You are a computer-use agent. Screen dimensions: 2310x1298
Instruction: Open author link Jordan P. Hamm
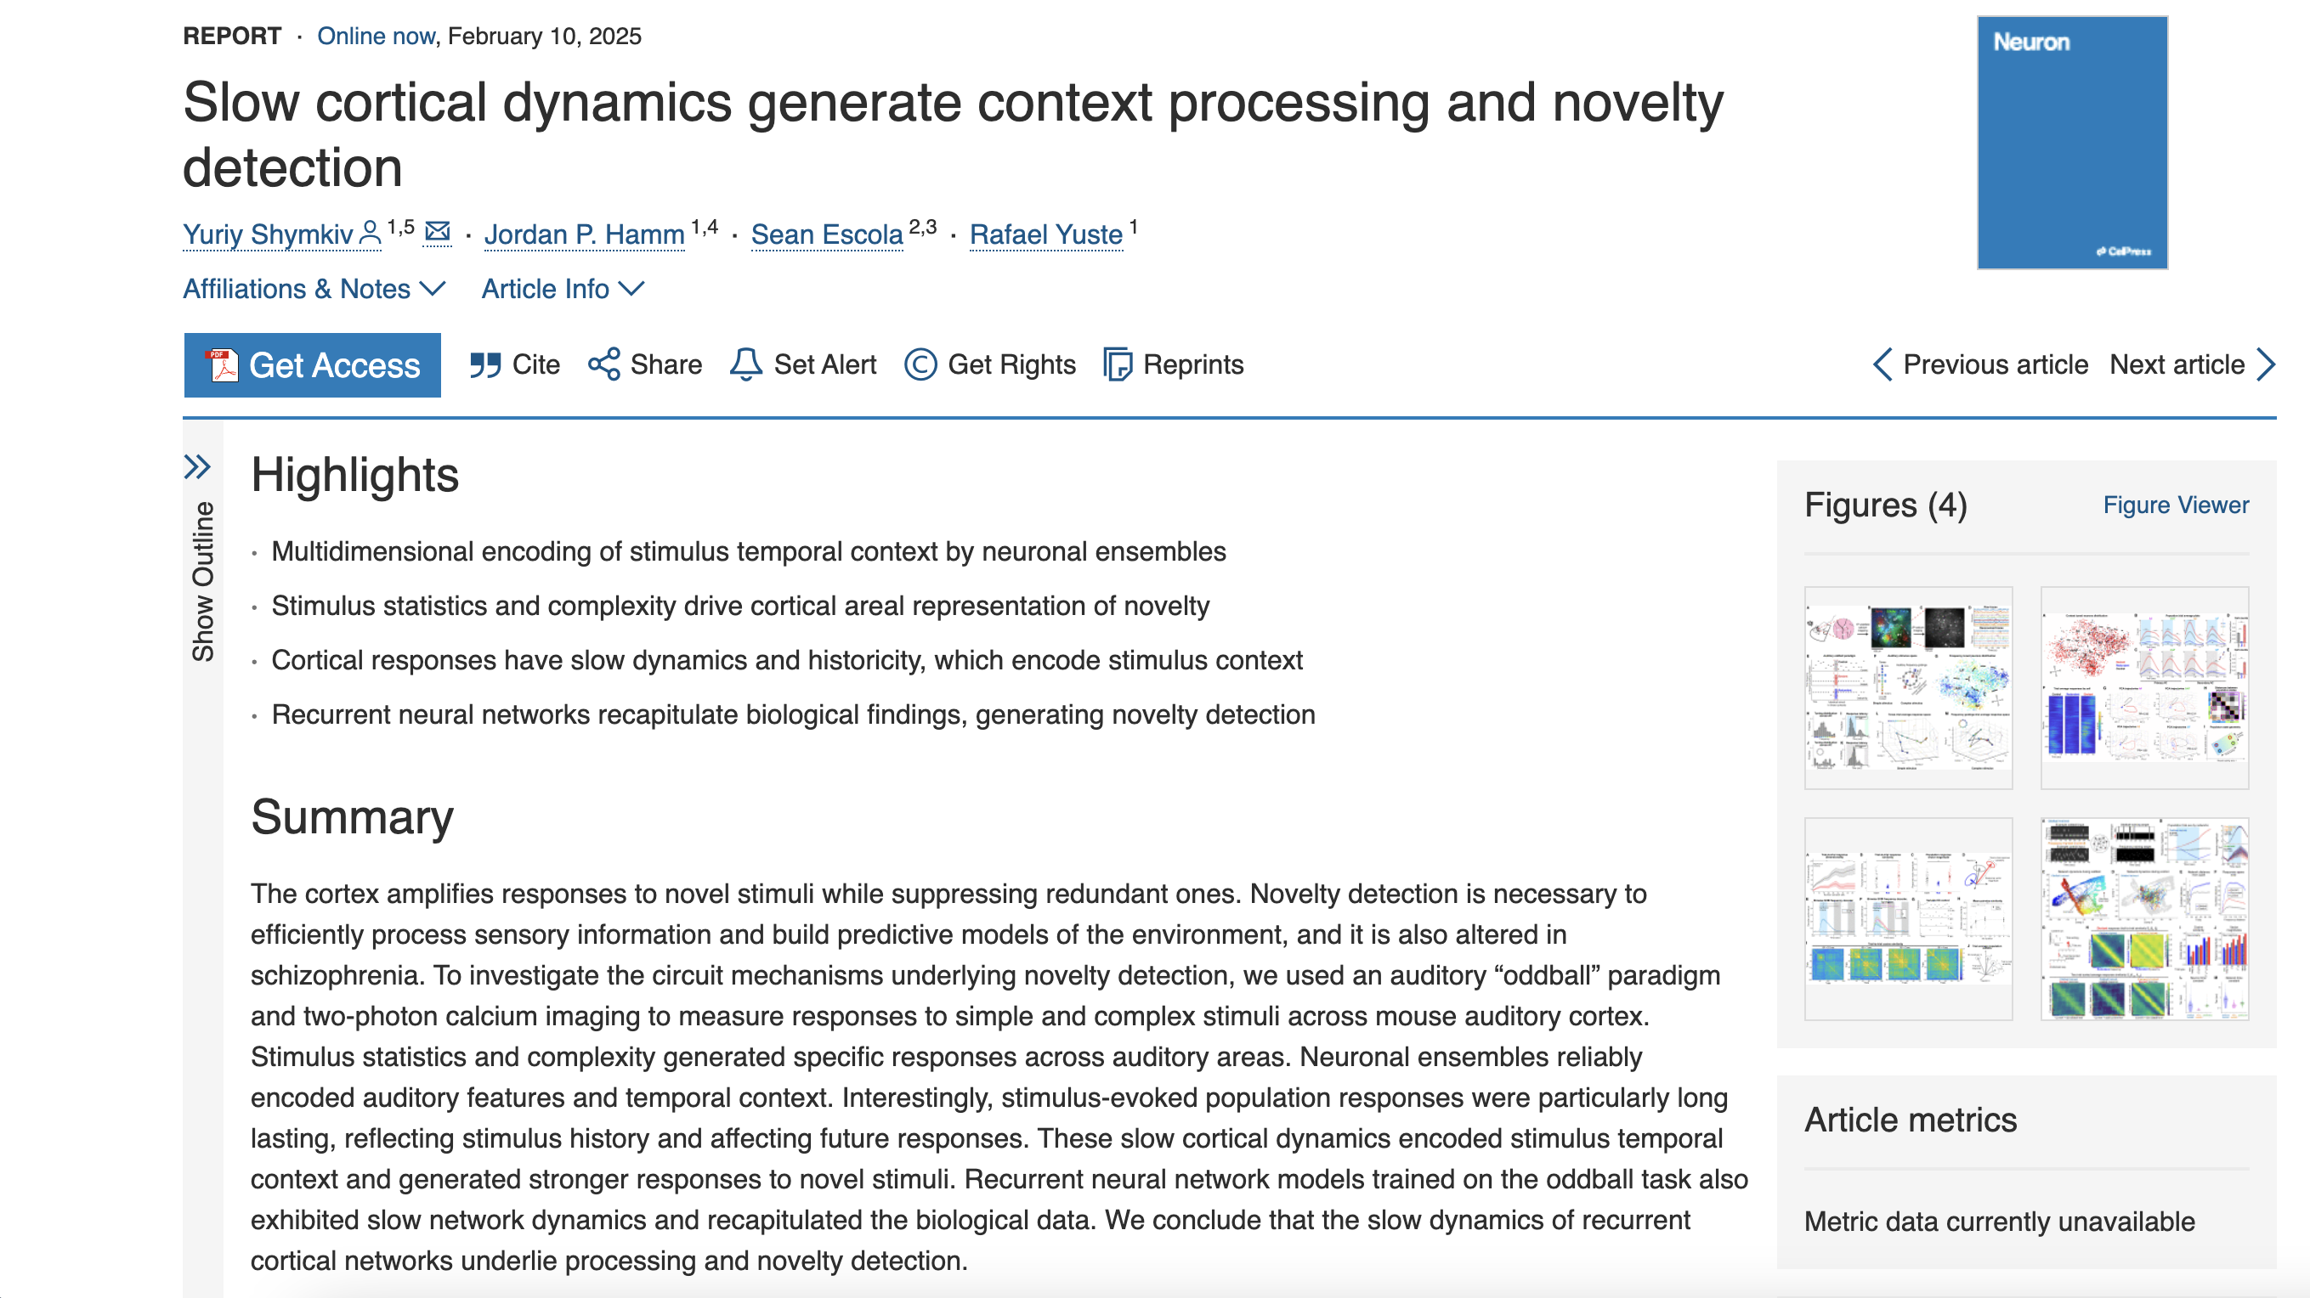tap(584, 234)
